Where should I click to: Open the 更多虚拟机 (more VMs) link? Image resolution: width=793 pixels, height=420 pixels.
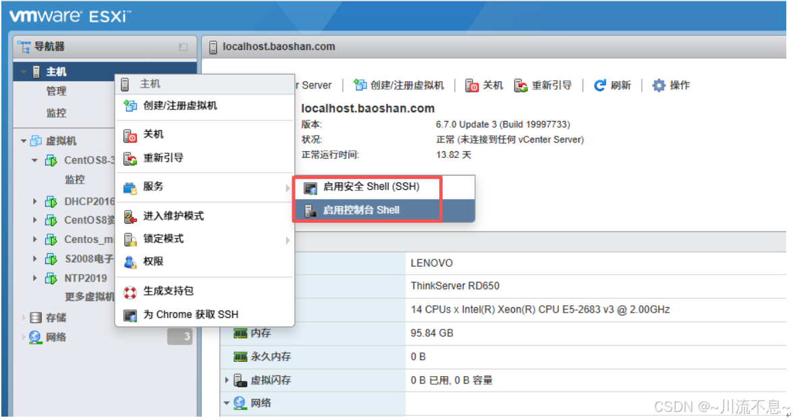click(90, 297)
